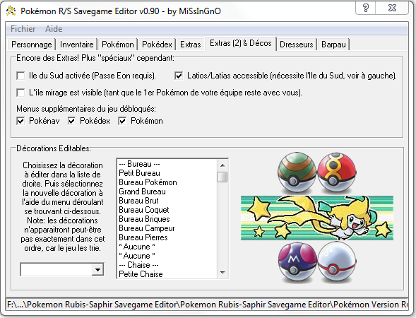Click the list scrollbar down arrow

pos(222,273)
